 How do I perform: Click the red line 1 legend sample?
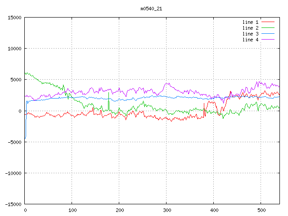click(x=268, y=22)
